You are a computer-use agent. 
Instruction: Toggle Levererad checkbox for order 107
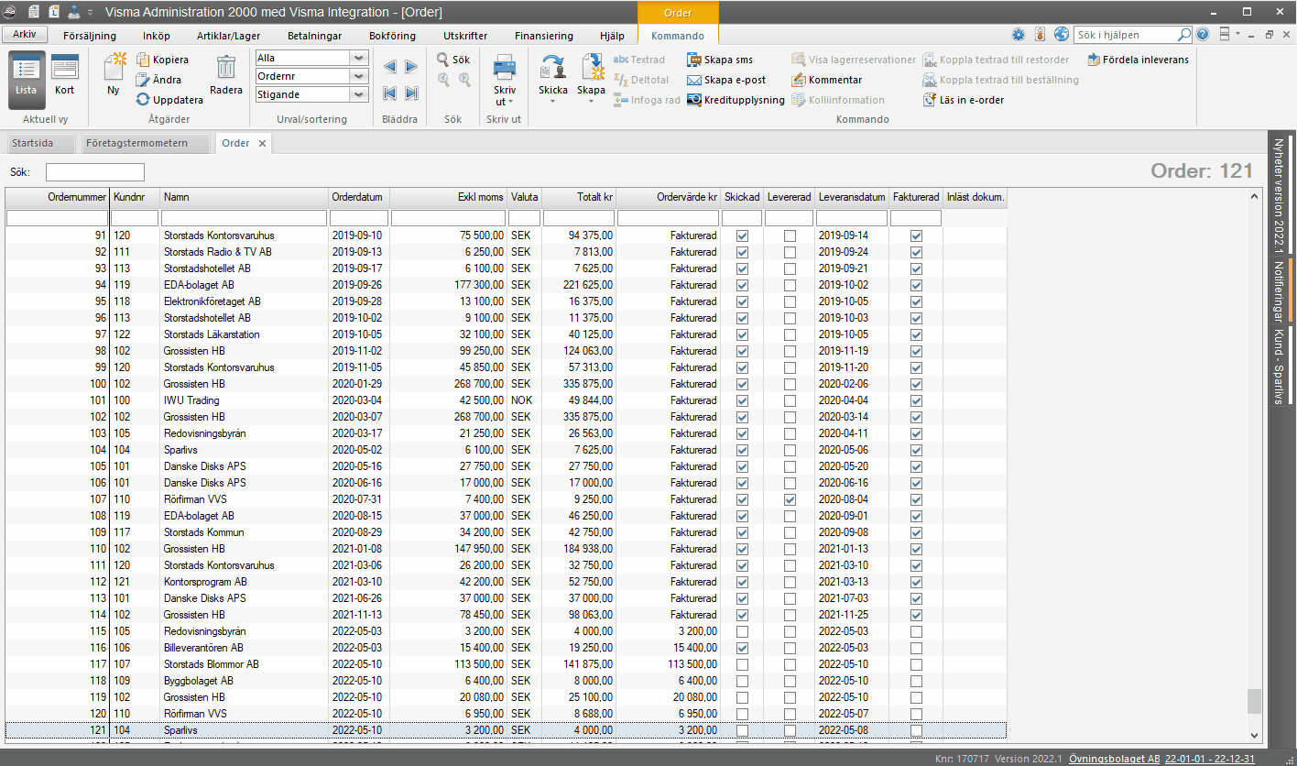[790, 499]
